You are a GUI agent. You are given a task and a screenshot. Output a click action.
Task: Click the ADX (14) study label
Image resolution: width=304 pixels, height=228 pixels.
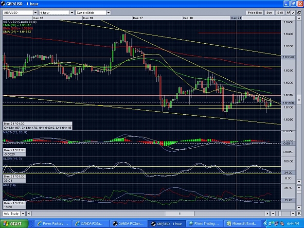coord(9,185)
